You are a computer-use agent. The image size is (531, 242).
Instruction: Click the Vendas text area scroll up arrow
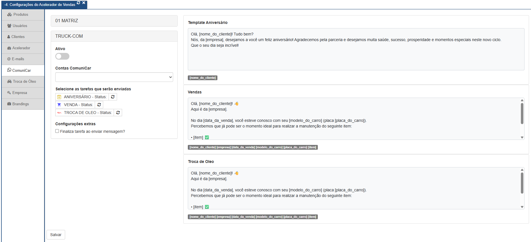pos(522,100)
